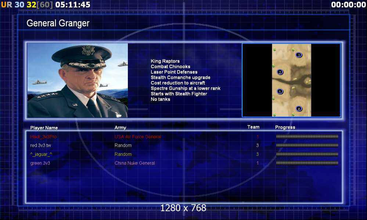Select start position 1 on the minimap
Screen dimensions: 367x220
pos(280,91)
